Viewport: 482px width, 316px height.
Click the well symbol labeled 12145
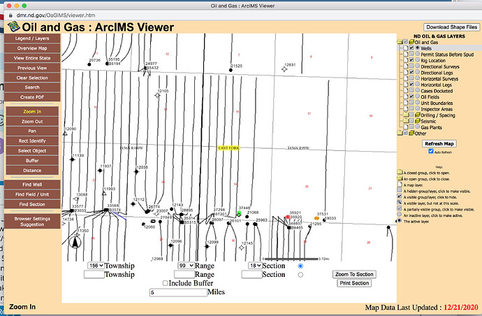click(242, 247)
